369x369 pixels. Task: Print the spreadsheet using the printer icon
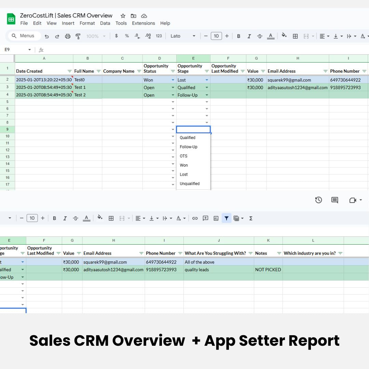(68, 36)
